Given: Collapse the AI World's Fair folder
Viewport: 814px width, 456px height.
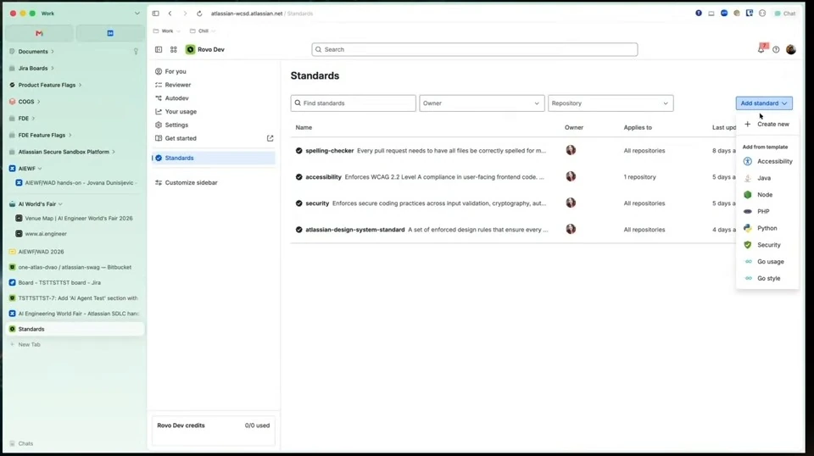Looking at the screenshot, I should 61,204.
